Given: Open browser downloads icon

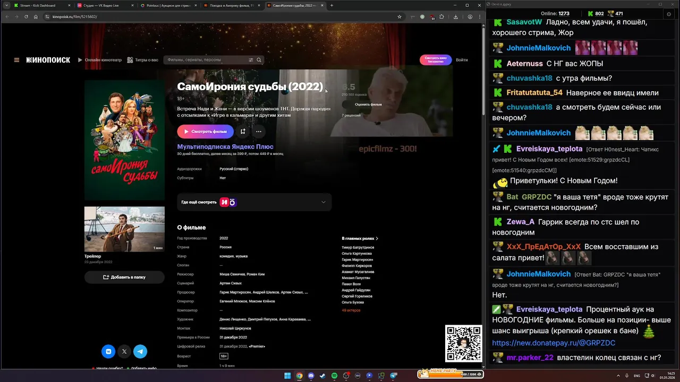Looking at the screenshot, I should click(456, 16).
